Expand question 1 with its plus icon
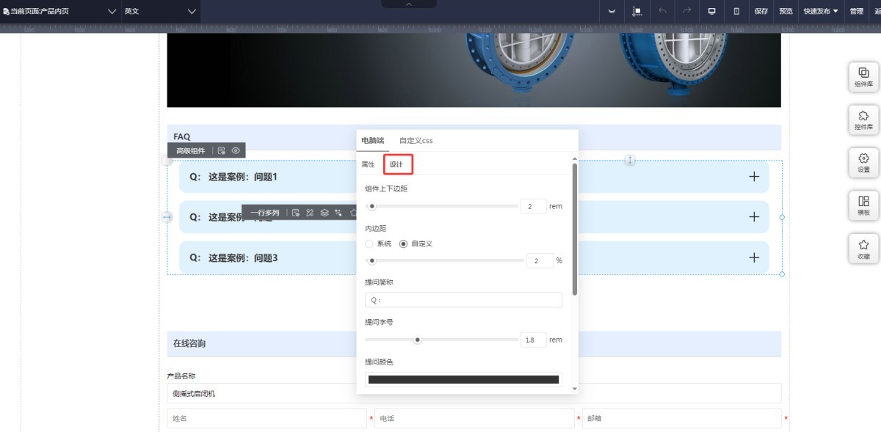This screenshot has width=881, height=432. [754, 177]
